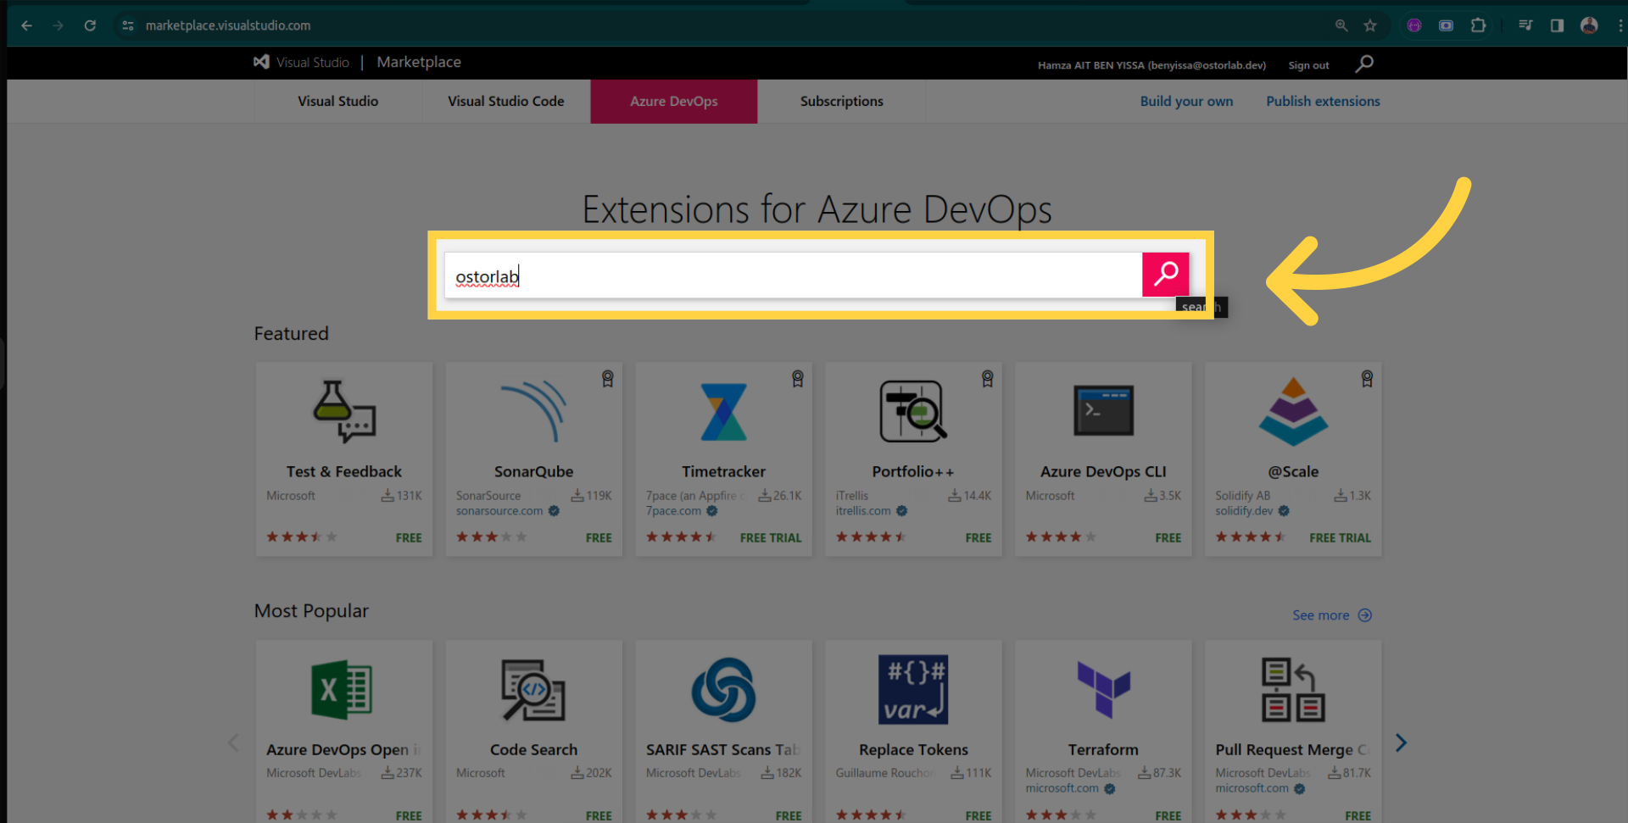Toggle the browser side panel icon
The width and height of the screenshot is (1628, 823).
click(x=1557, y=25)
